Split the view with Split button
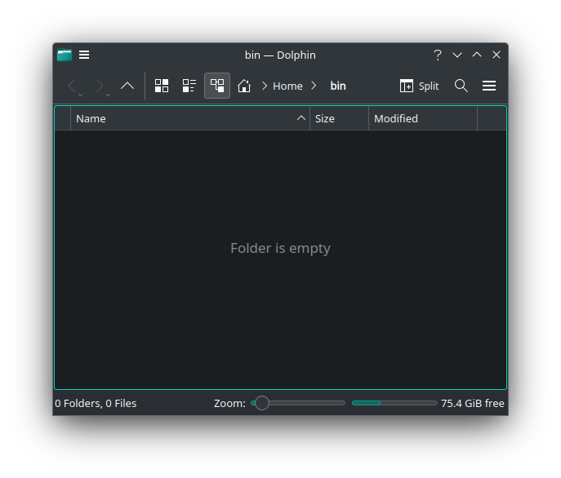Image resolution: width=561 pixels, height=478 pixels. (x=419, y=86)
